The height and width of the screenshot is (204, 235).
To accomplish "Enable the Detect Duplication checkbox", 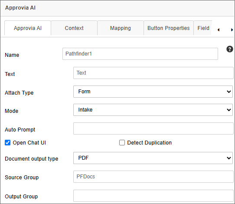I will [122, 143].
